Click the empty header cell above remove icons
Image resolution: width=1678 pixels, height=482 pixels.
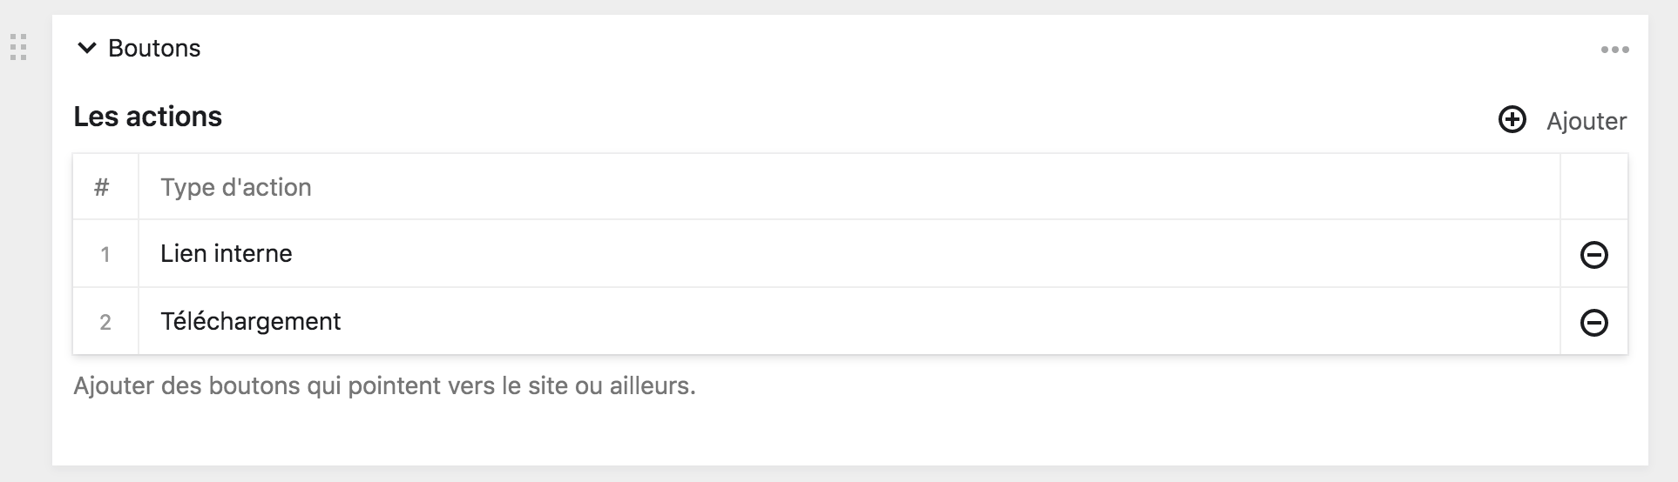(x=1593, y=187)
